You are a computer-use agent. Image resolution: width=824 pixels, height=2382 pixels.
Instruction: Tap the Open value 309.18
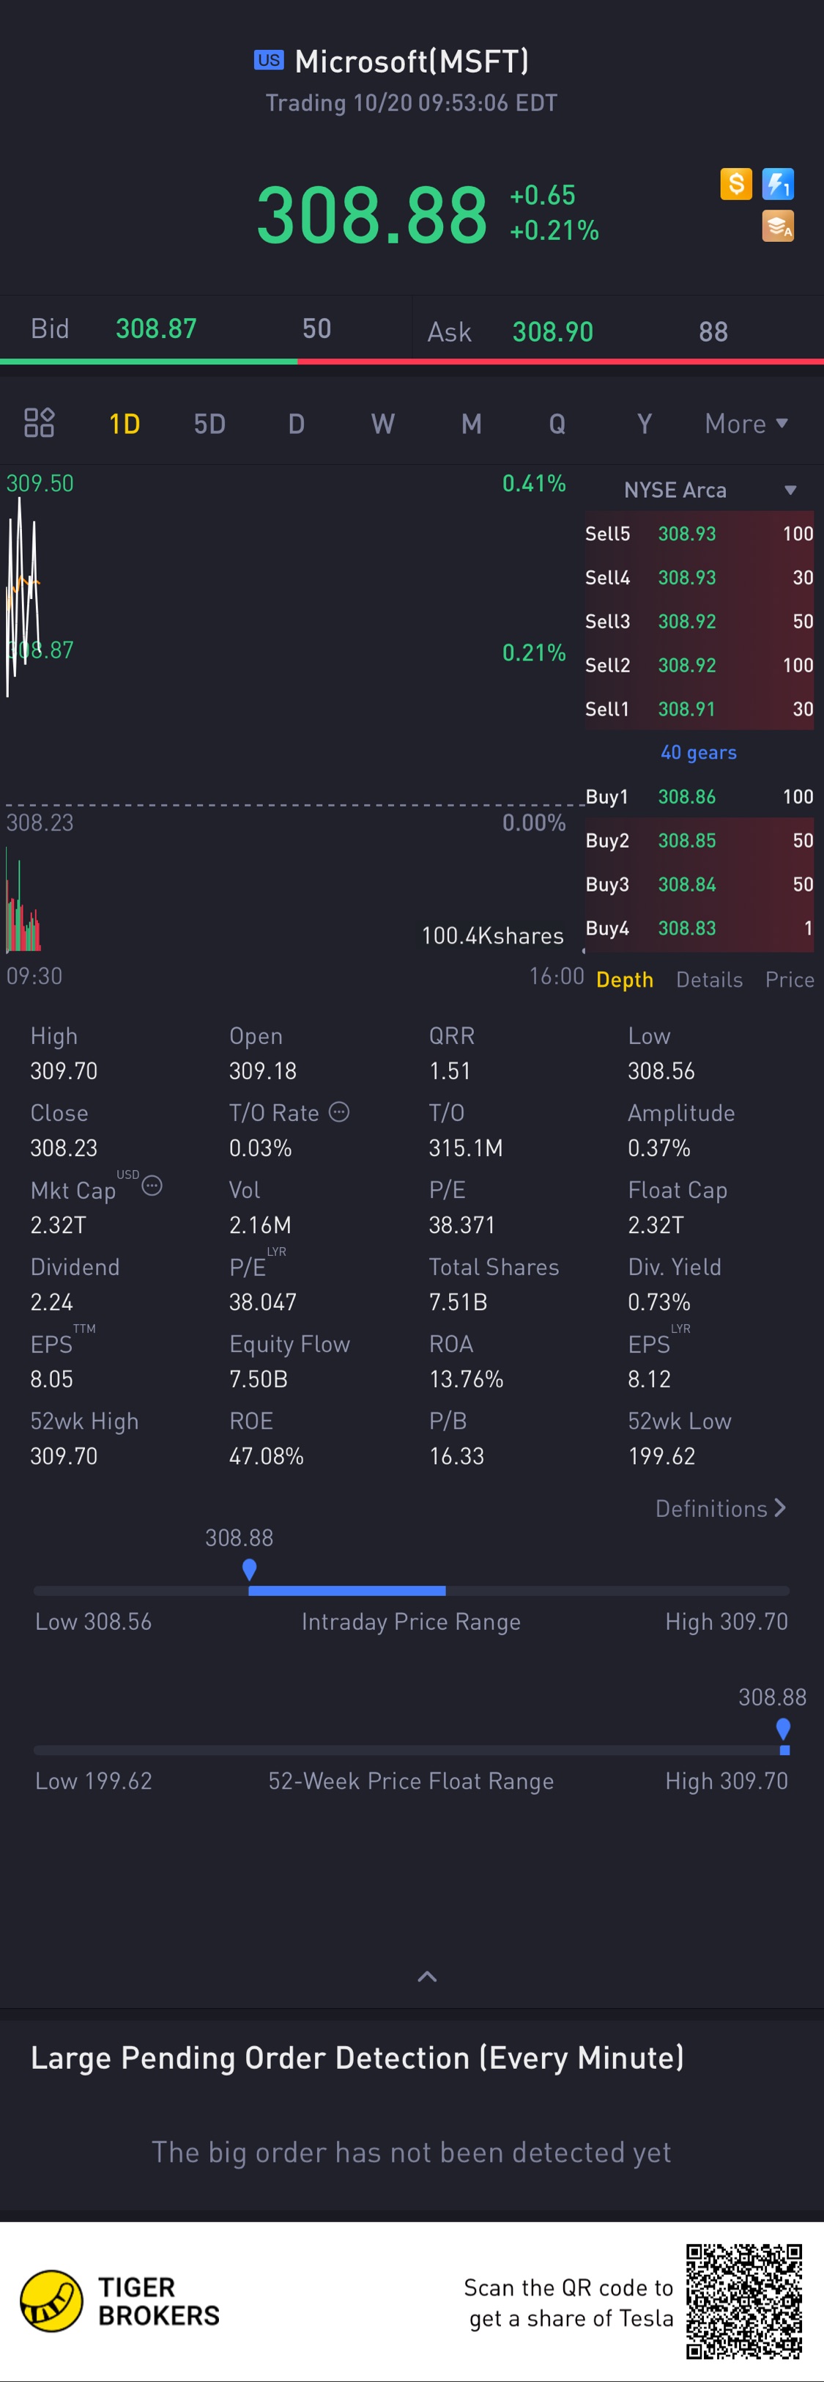point(262,1071)
